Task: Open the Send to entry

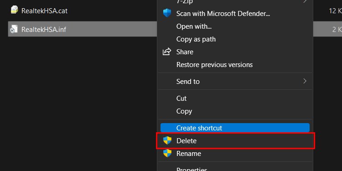Action: coord(235,81)
